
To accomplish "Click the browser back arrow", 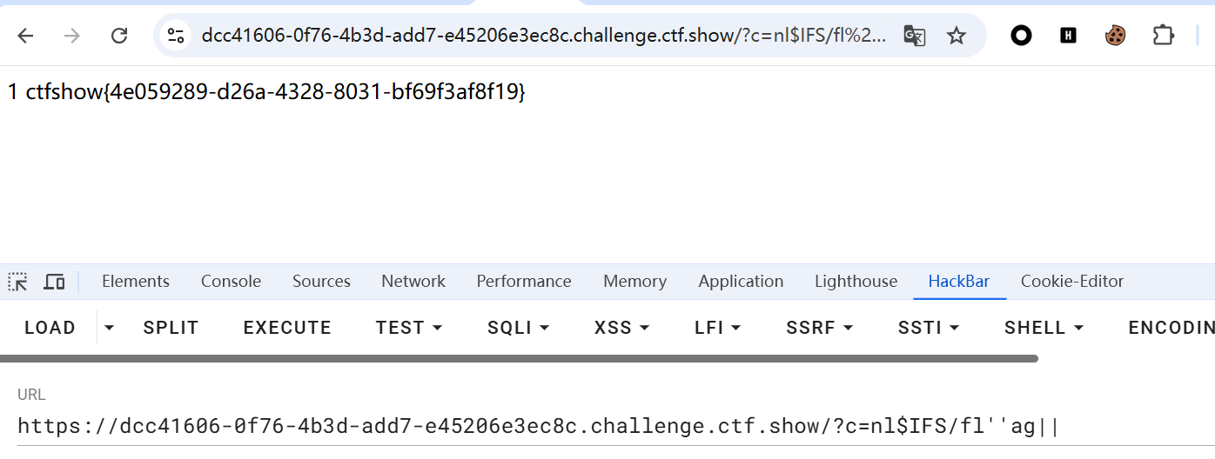I will point(25,36).
